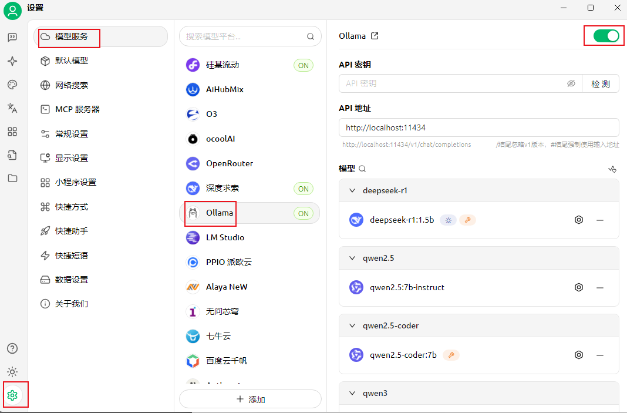Focus the 搜索模型平台 search field
The image size is (627, 413).
point(250,36)
